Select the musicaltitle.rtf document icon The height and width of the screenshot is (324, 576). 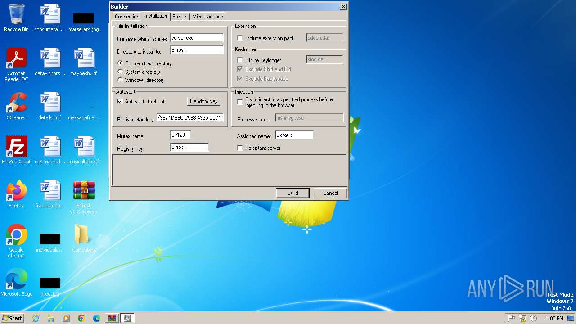pos(84,150)
